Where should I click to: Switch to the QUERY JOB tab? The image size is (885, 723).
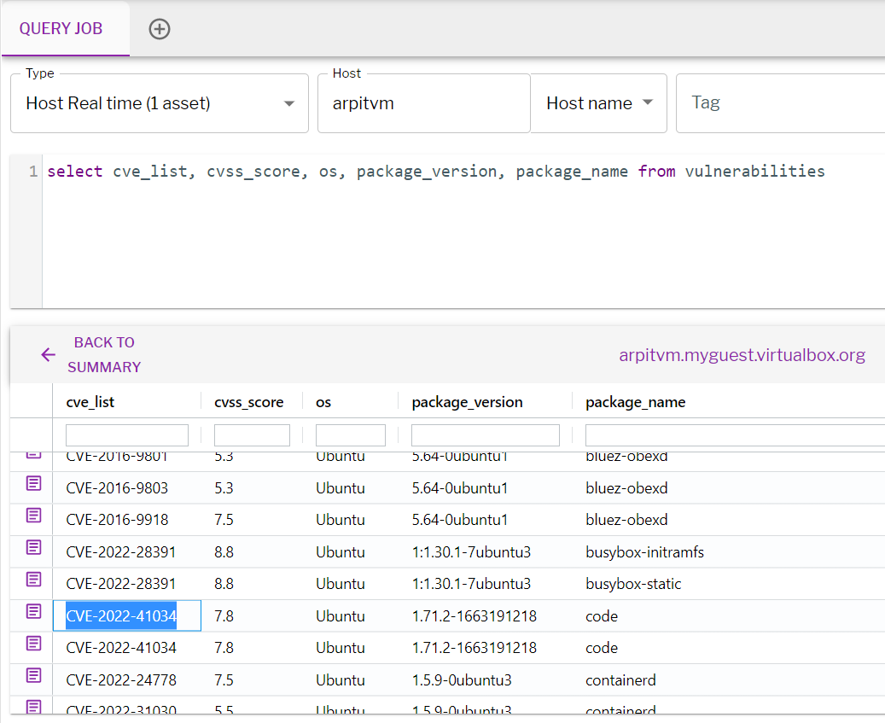[64, 28]
